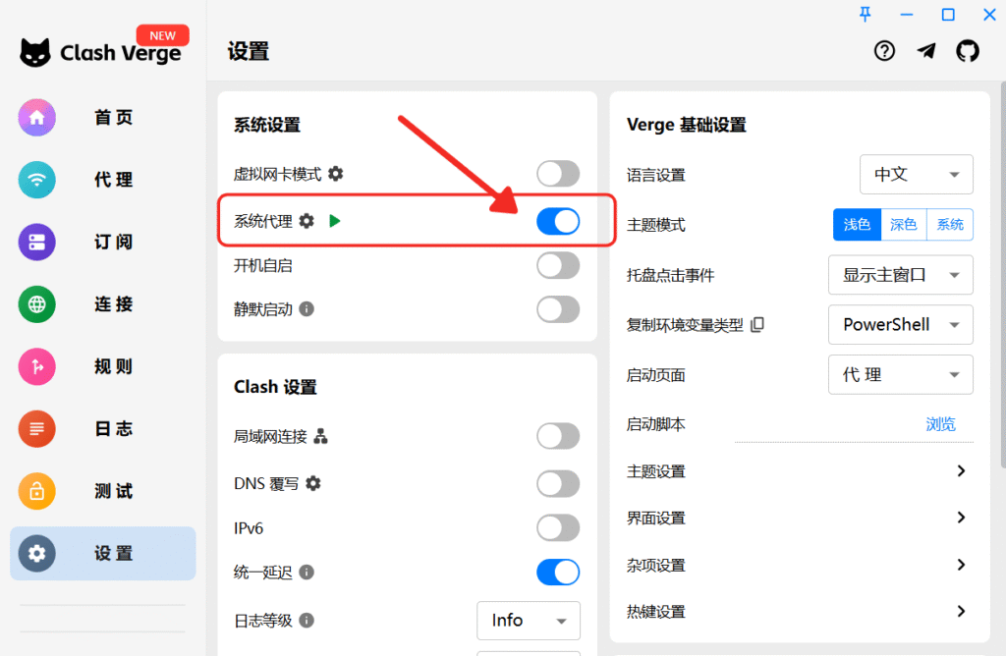Click the green play icon beside 系统代理
Viewport: 1006px width, 656px height.
click(x=335, y=221)
